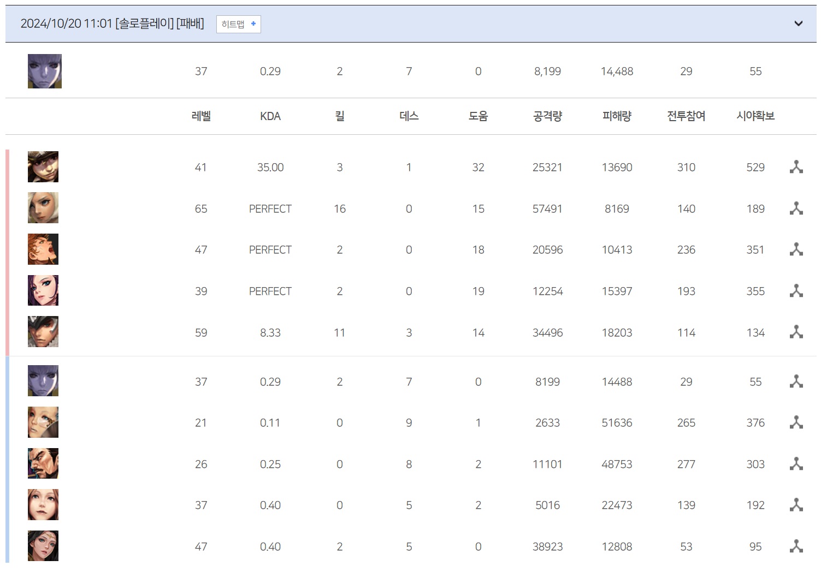Viewport: 821px width, 572px height.
Task: Click the 22473 damage taken value
Action: pyautogui.click(x=617, y=505)
